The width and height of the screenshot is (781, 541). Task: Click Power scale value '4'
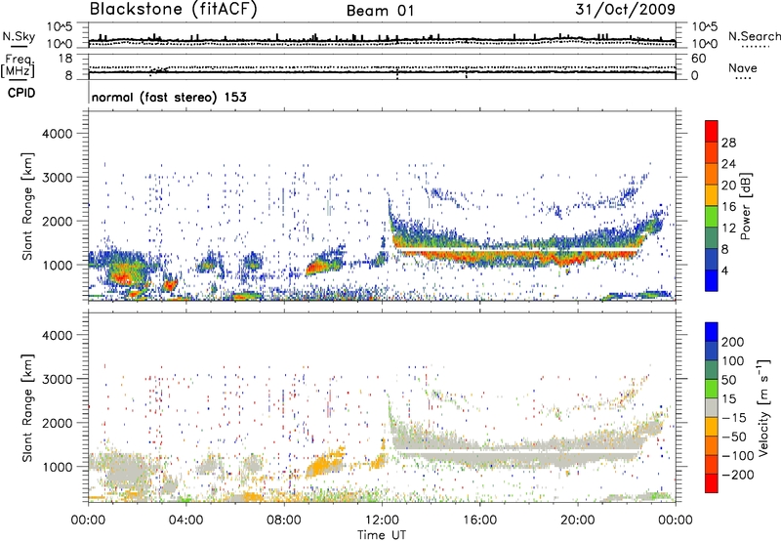725,271
